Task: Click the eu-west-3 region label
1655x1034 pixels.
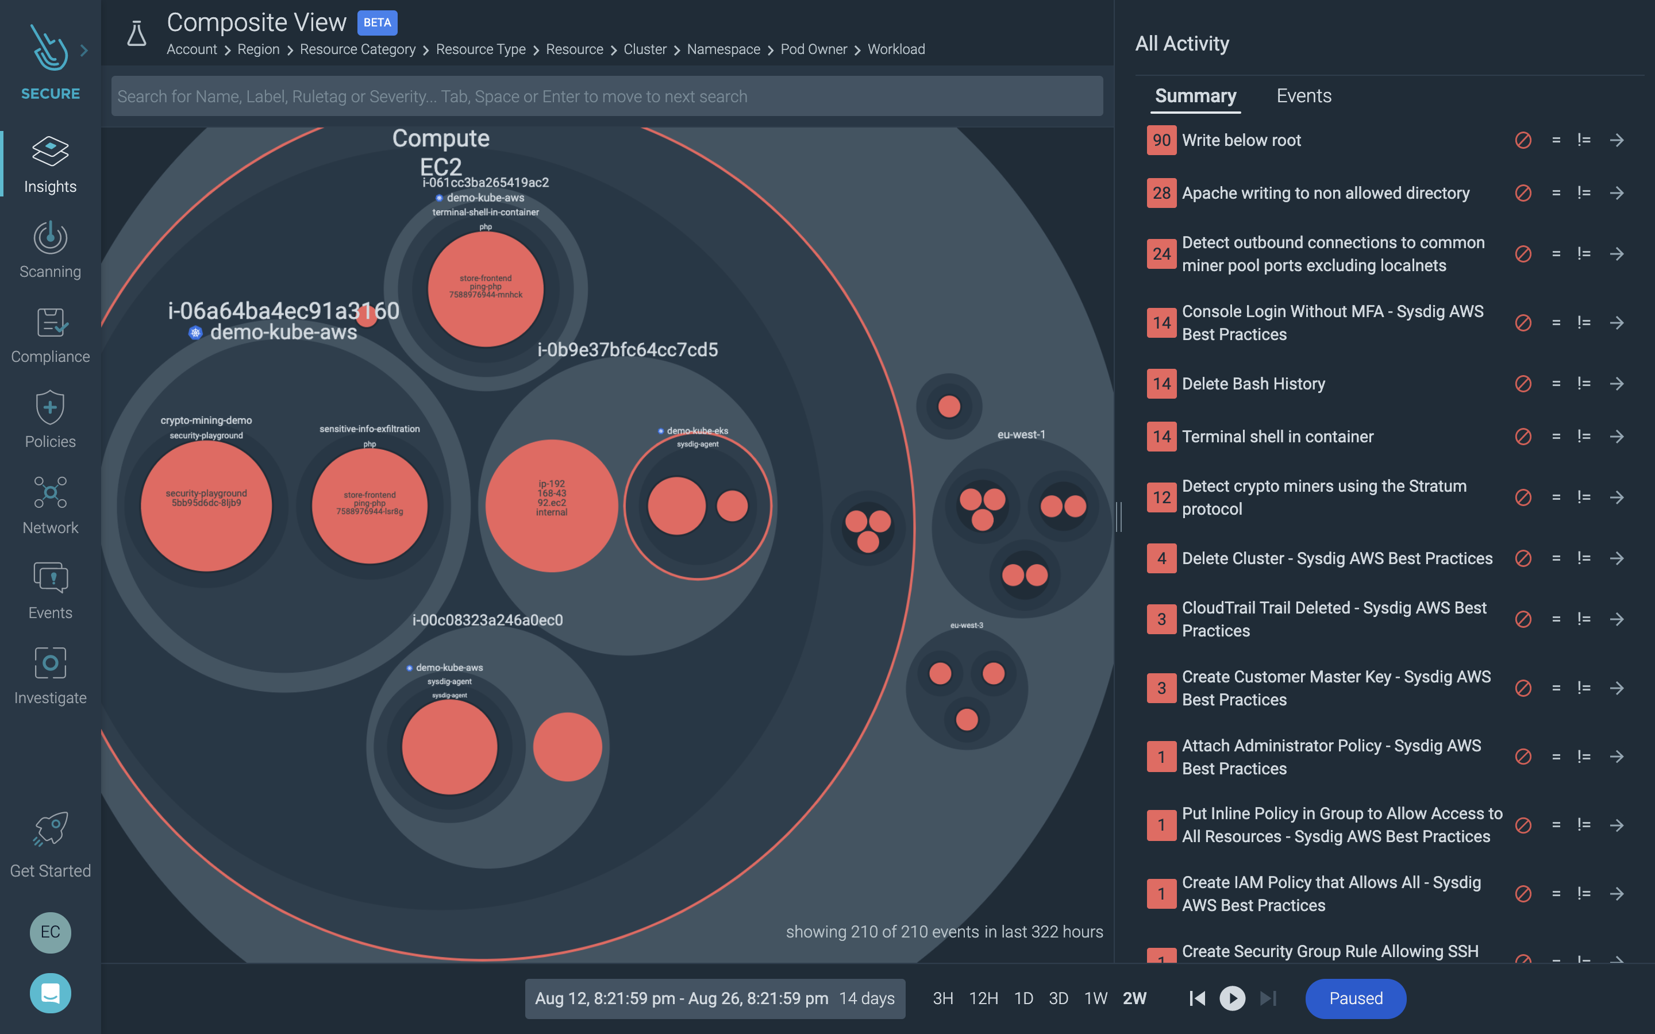Action: [x=967, y=625]
